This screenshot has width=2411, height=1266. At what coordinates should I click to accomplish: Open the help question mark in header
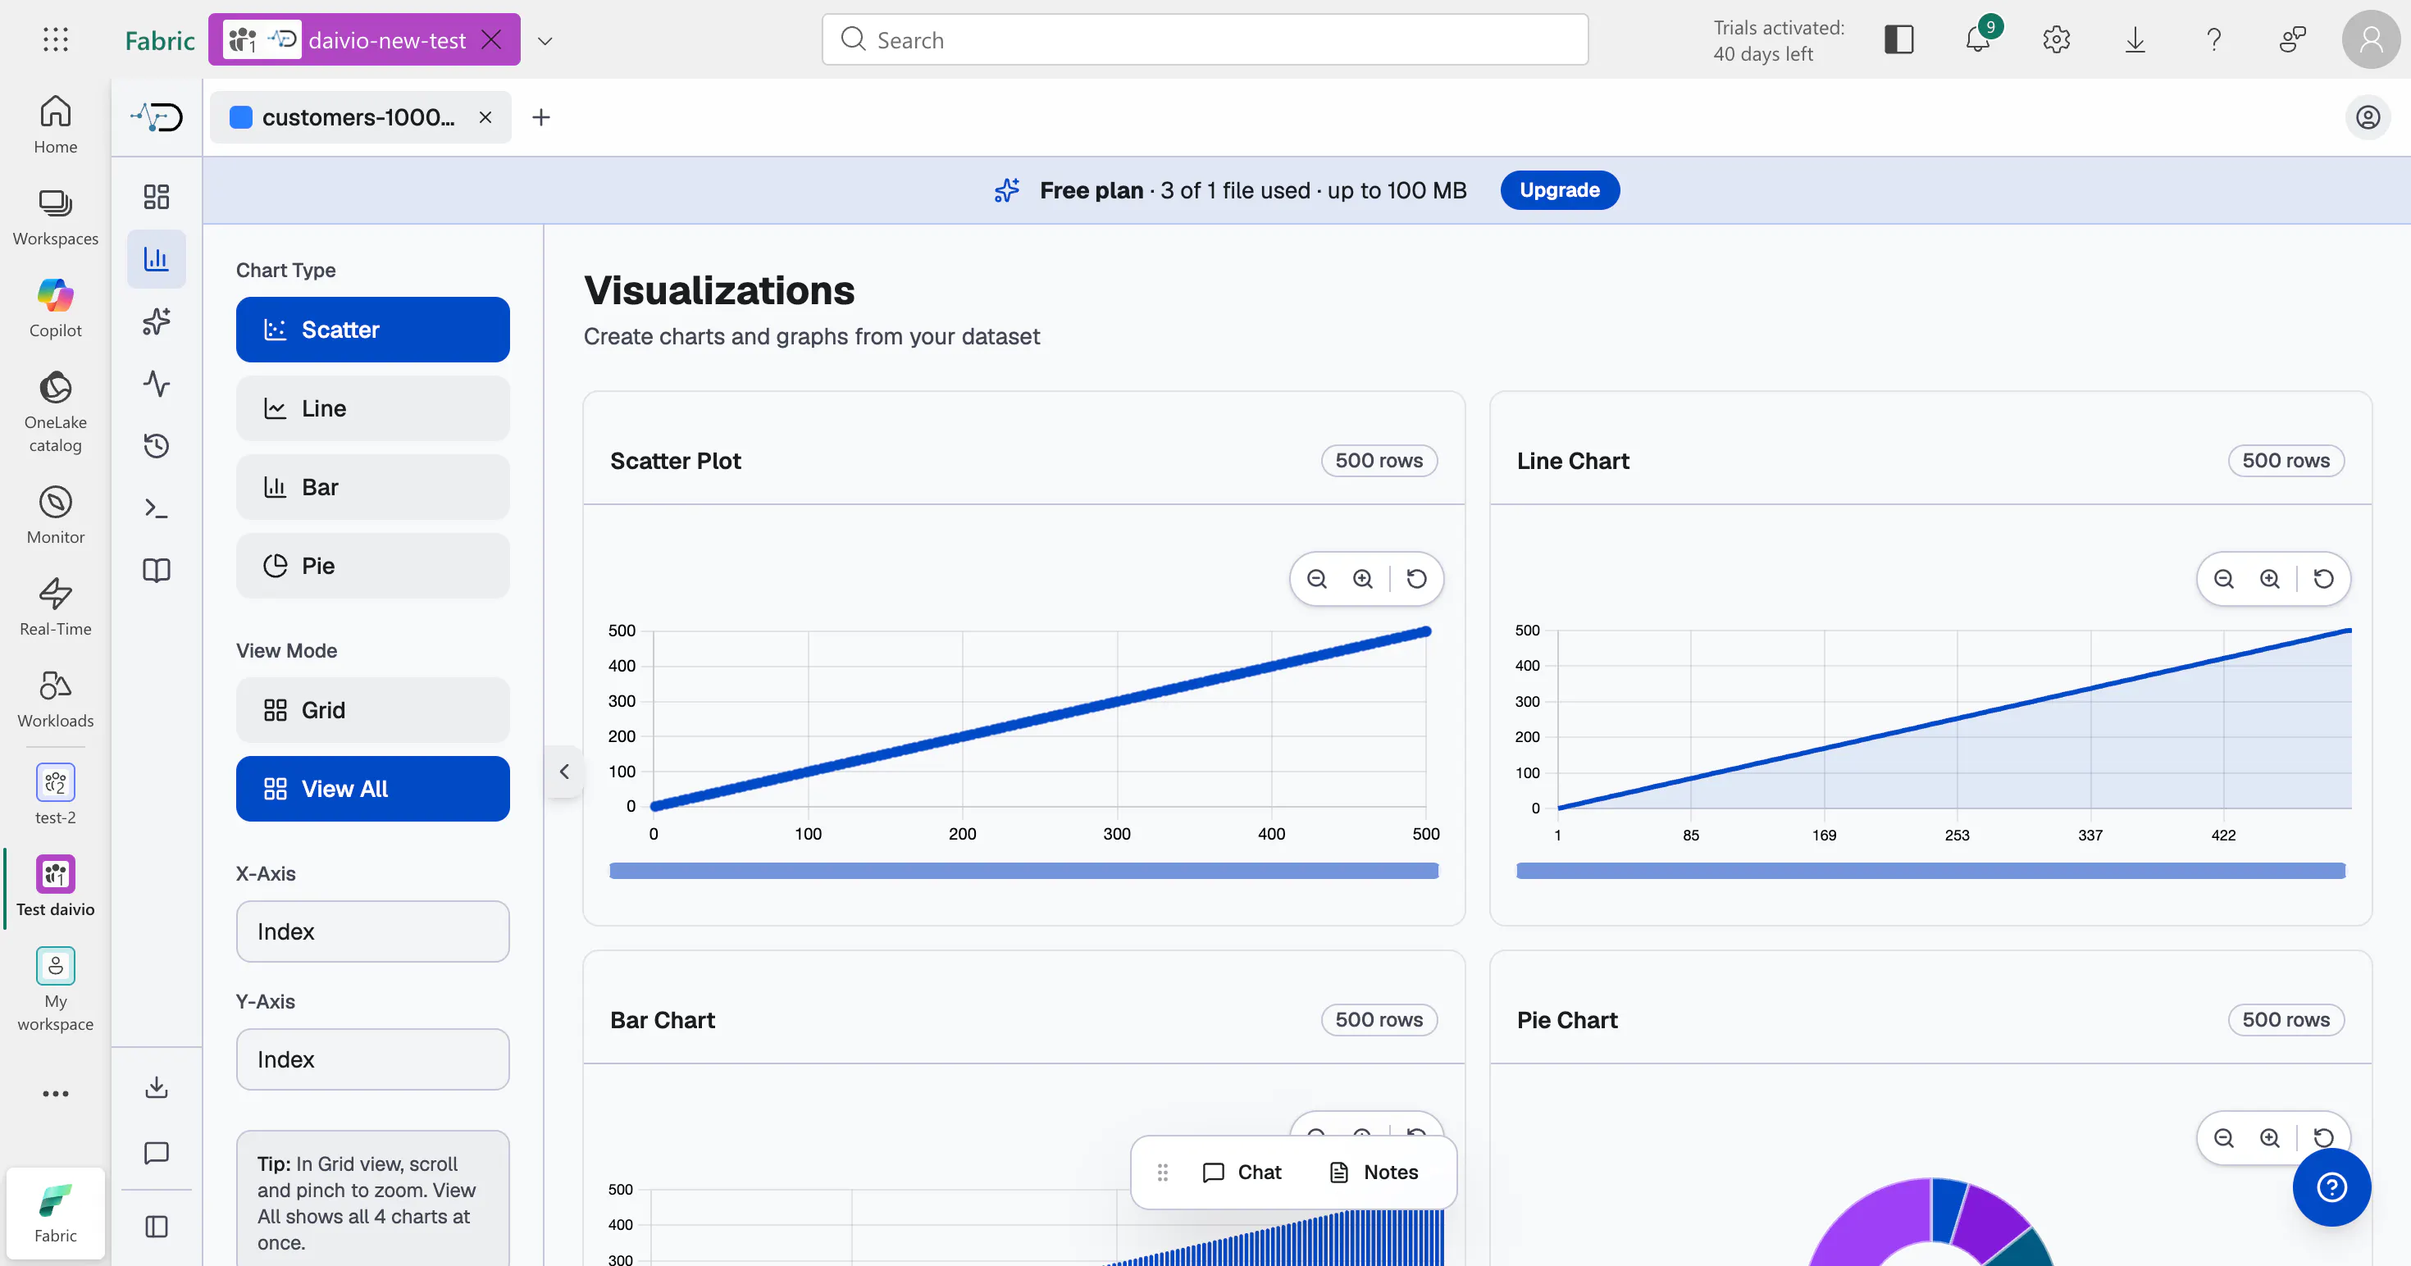tap(2213, 39)
